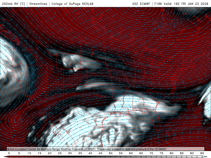Click the "35" legend value
The image size is (211, 158).
[x=80, y=153]
